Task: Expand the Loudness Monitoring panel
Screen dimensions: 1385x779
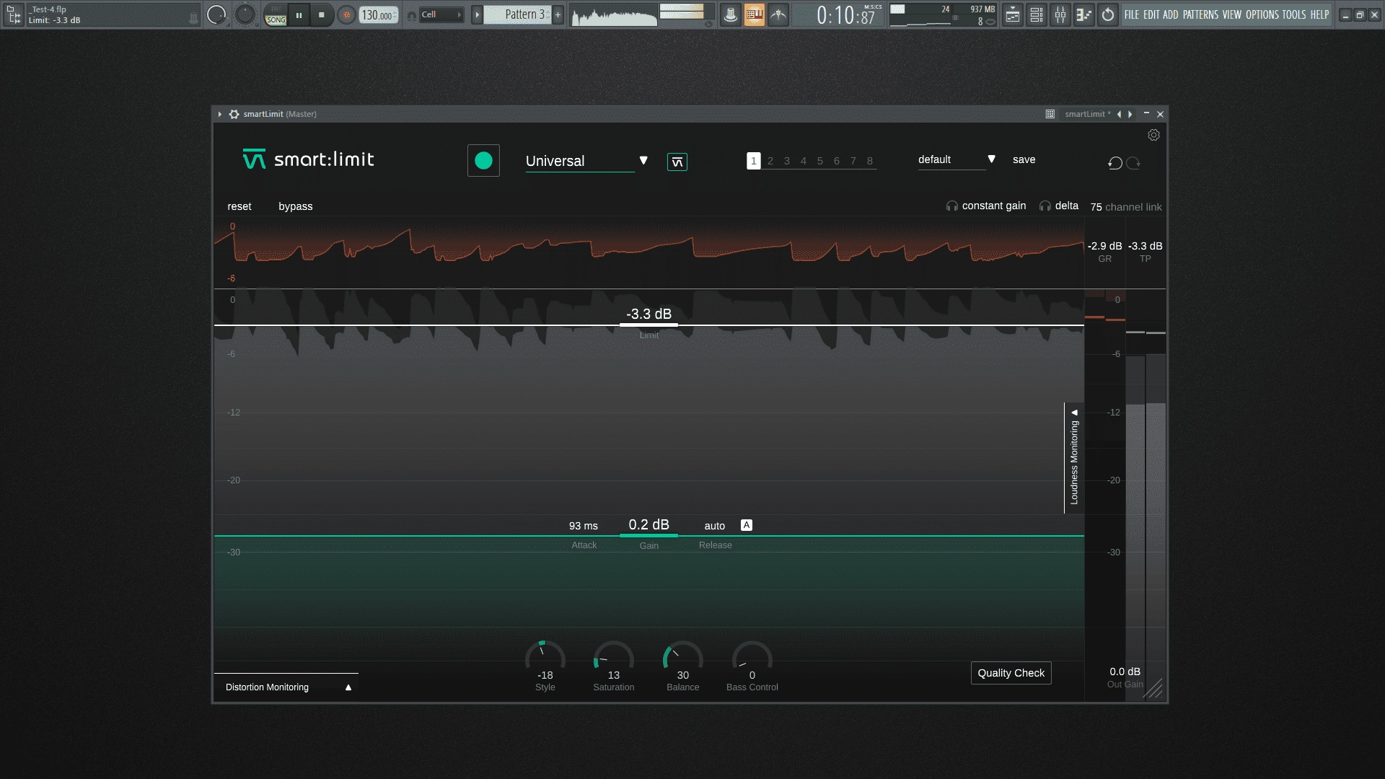Action: click(1074, 458)
